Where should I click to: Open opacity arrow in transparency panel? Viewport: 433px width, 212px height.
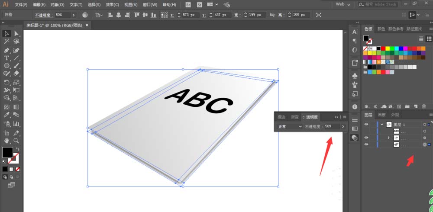pyautogui.click(x=343, y=126)
